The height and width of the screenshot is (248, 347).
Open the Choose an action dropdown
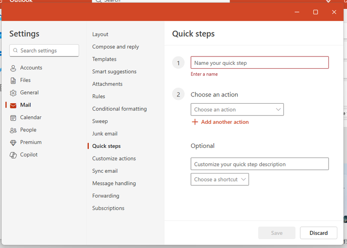click(x=237, y=109)
